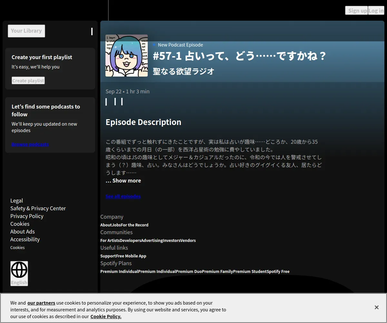This screenshot has height=323, width=387.
Task: Click the New Podcast Episode label
Action: [x=180, y=45]
